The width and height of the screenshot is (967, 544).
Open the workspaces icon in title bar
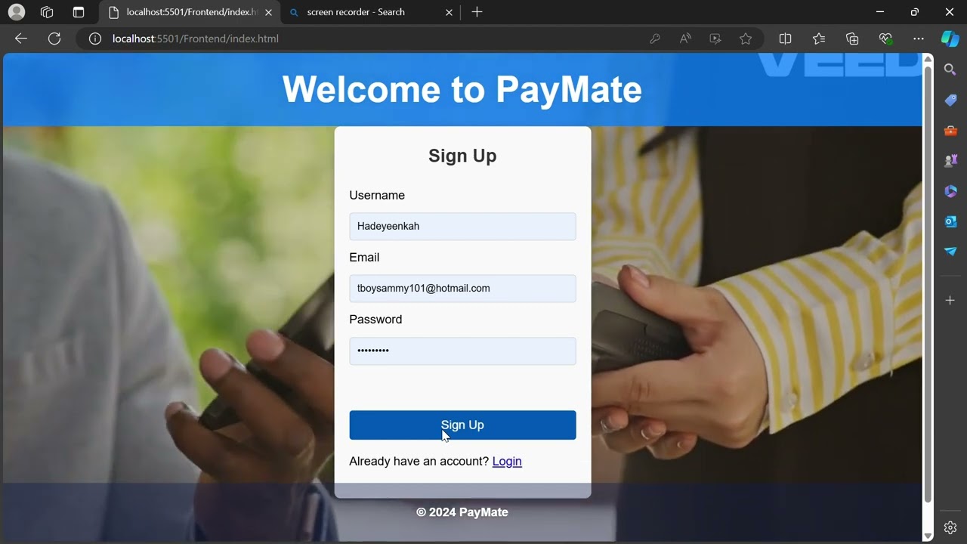47,12
